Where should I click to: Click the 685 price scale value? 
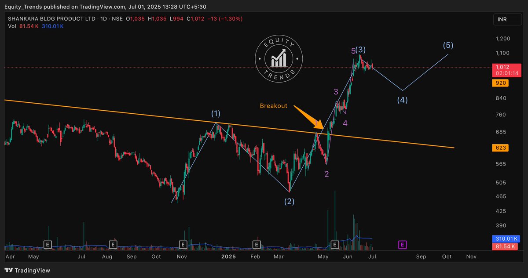click(501, 132)
